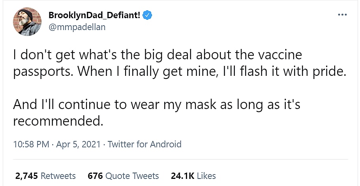The width and height of the screenshot is (360, 186).
Task: Open the BrooklynDad_Defiant! profile picture
Action: tap(27, 21)
